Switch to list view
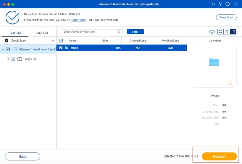This screenshot has width=242, height=164. pos(227,32)
